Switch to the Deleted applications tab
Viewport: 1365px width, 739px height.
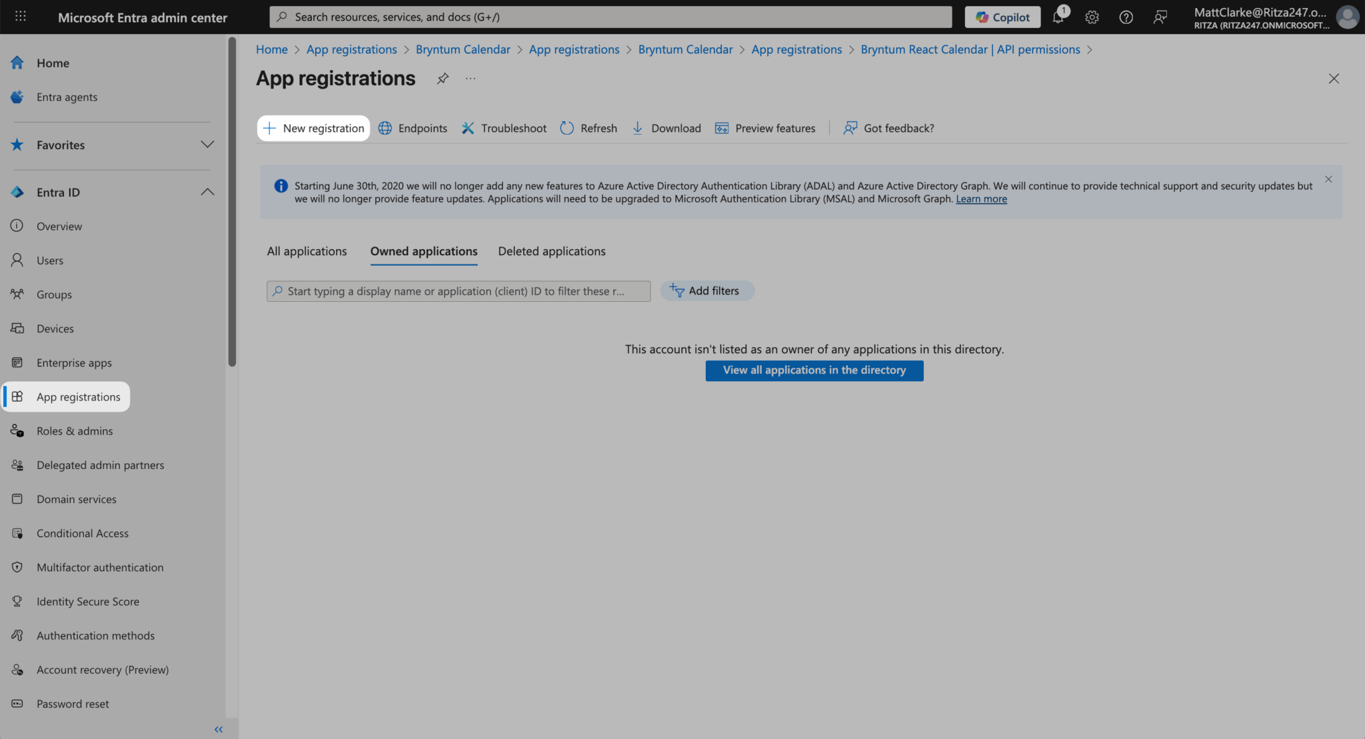click(551, 251)
